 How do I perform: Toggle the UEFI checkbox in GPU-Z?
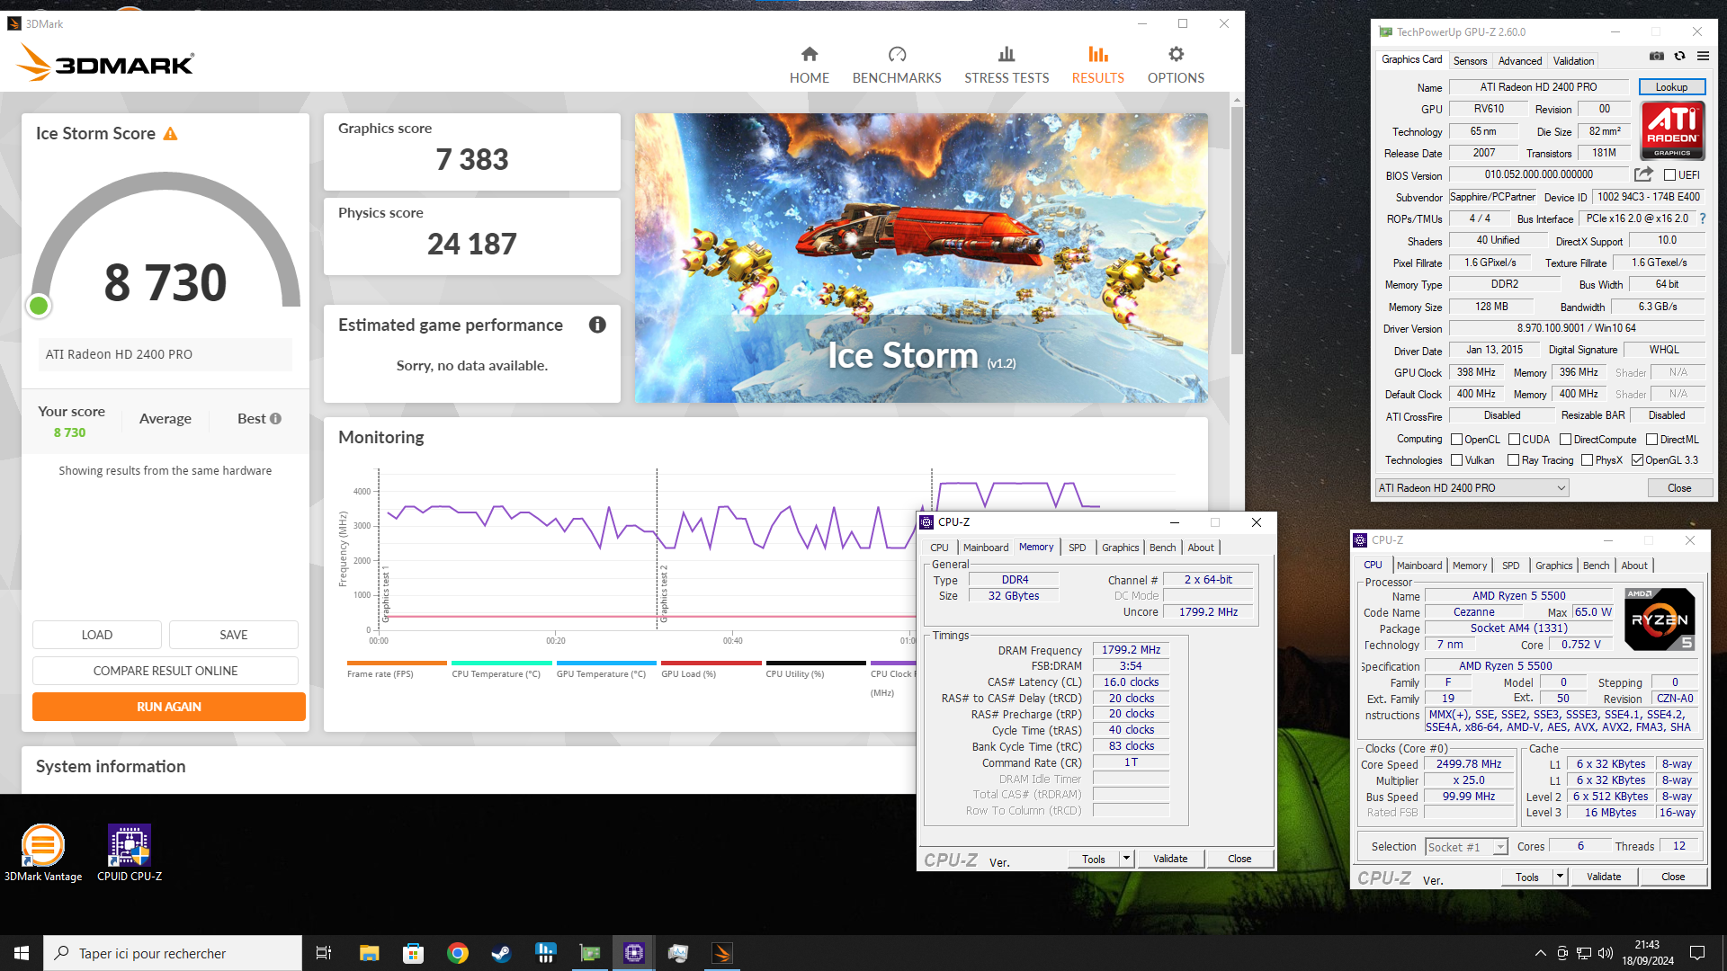tap(1669, 175)
